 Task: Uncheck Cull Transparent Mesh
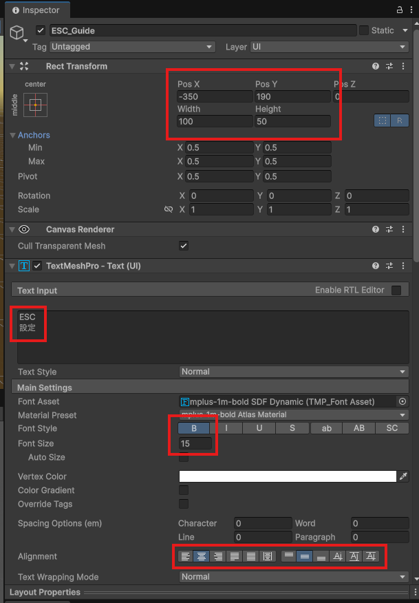(x=184, y=246)
